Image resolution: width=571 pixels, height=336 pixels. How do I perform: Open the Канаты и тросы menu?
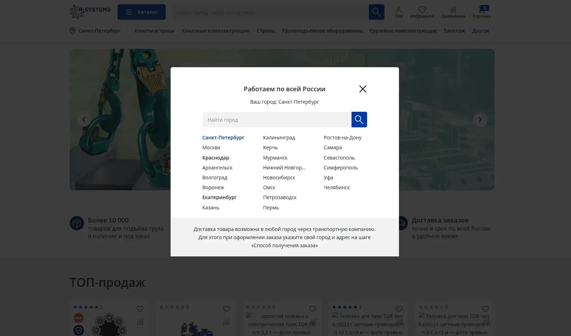coord(154,31)
